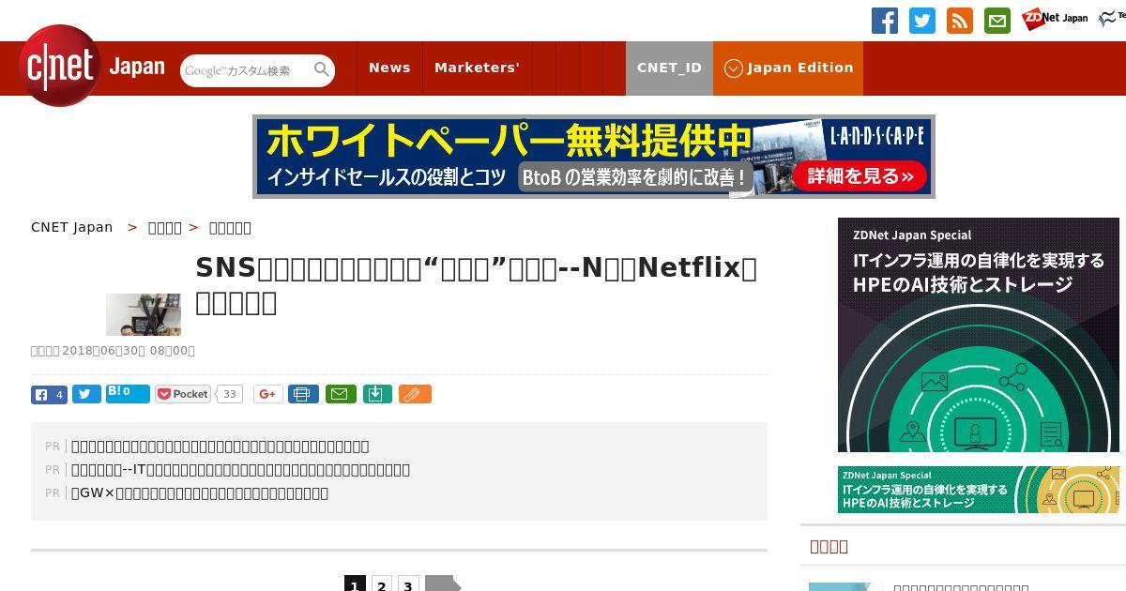
Task: Open the ZDNet Japan logo link
Action: coord(1055,18)
